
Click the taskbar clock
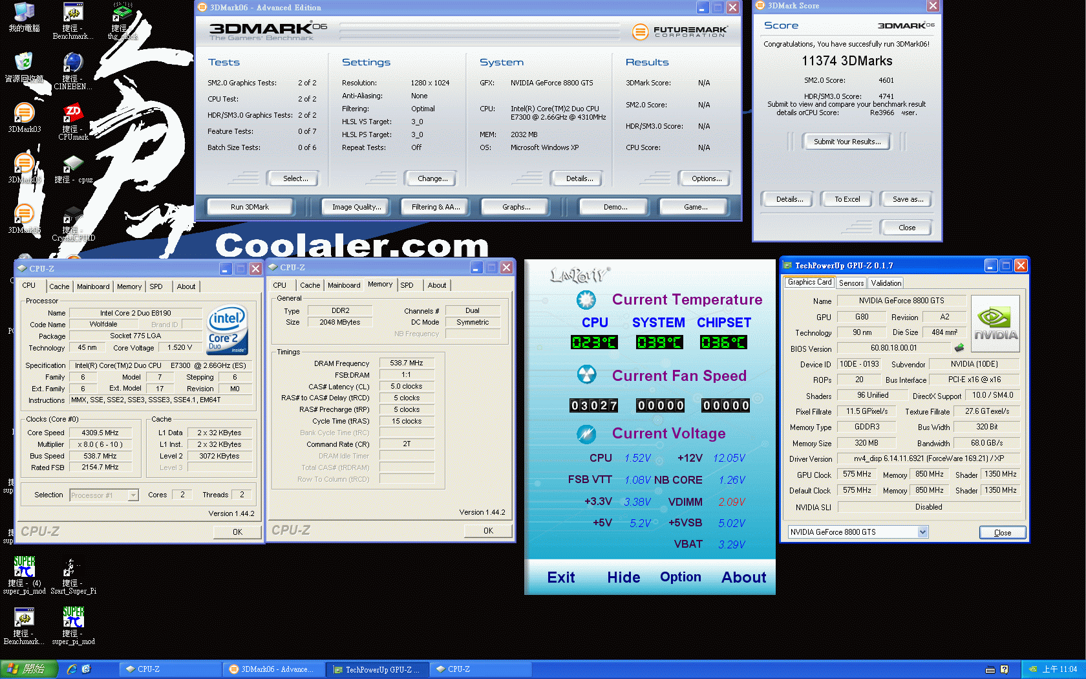point(1059,669)
